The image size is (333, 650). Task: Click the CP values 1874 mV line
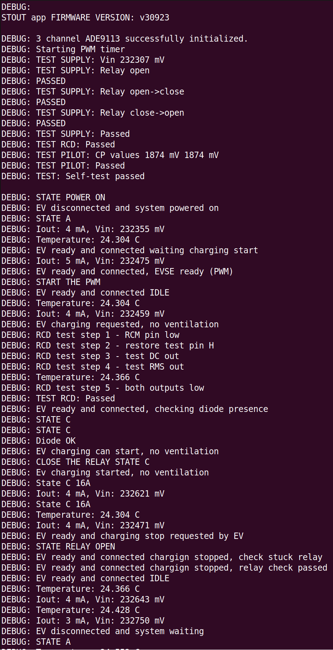[127, 155]
